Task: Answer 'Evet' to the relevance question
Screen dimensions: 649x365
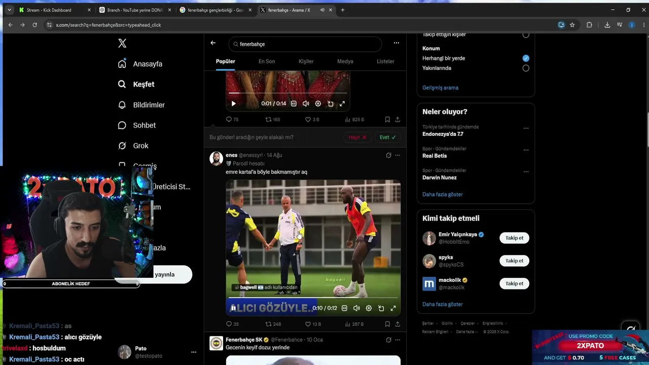Action: [x=388, y=137]
